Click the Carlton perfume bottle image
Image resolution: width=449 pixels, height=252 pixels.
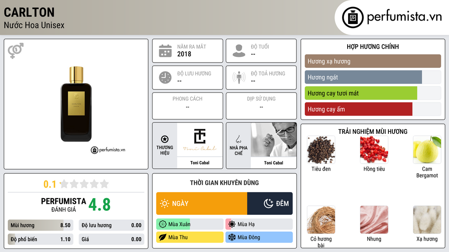coord(76,104)
